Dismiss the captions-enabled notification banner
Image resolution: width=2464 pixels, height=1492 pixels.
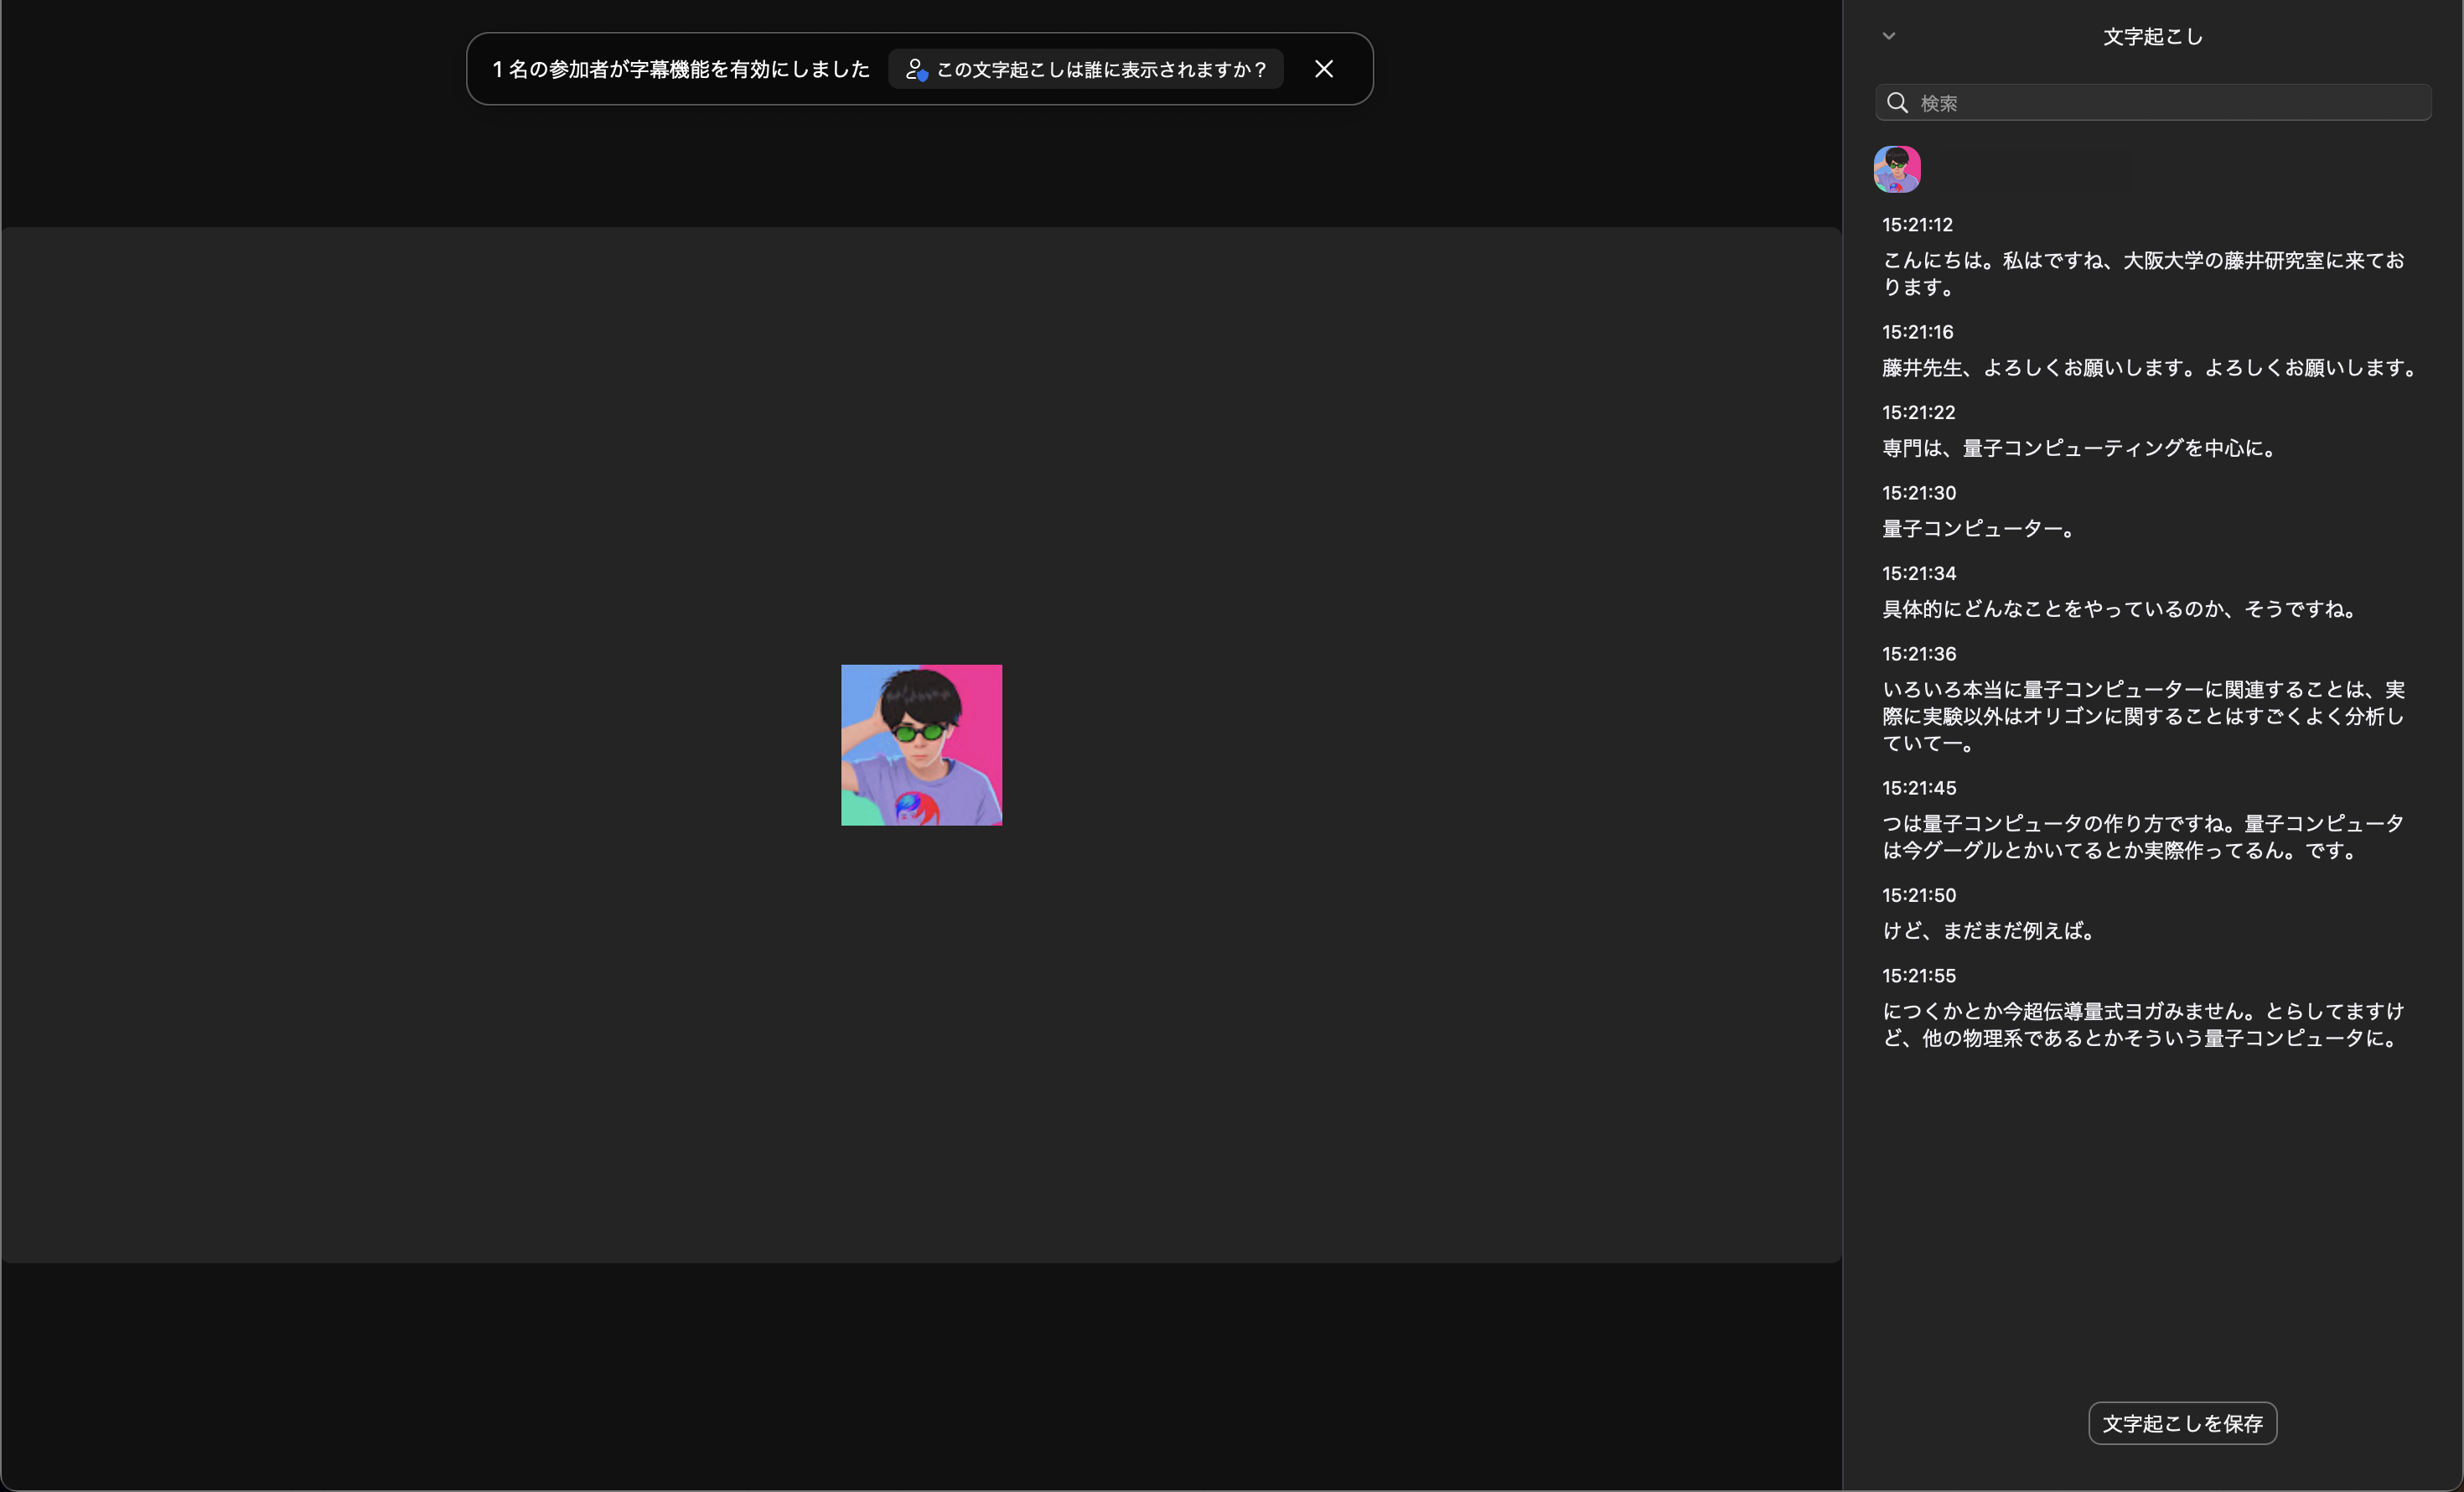coord(1323,69)
